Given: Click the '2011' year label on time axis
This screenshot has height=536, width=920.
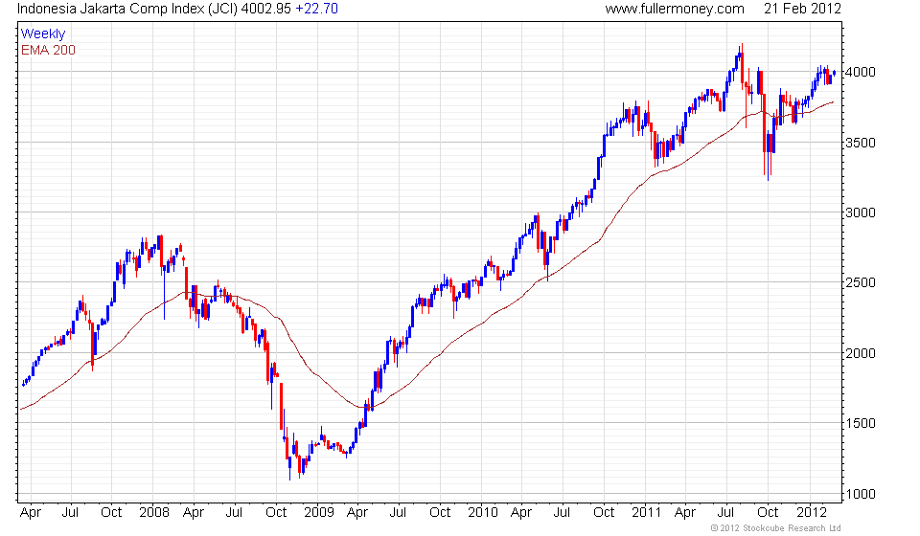Looking at the screenshot, I should (x=646, y=513).
